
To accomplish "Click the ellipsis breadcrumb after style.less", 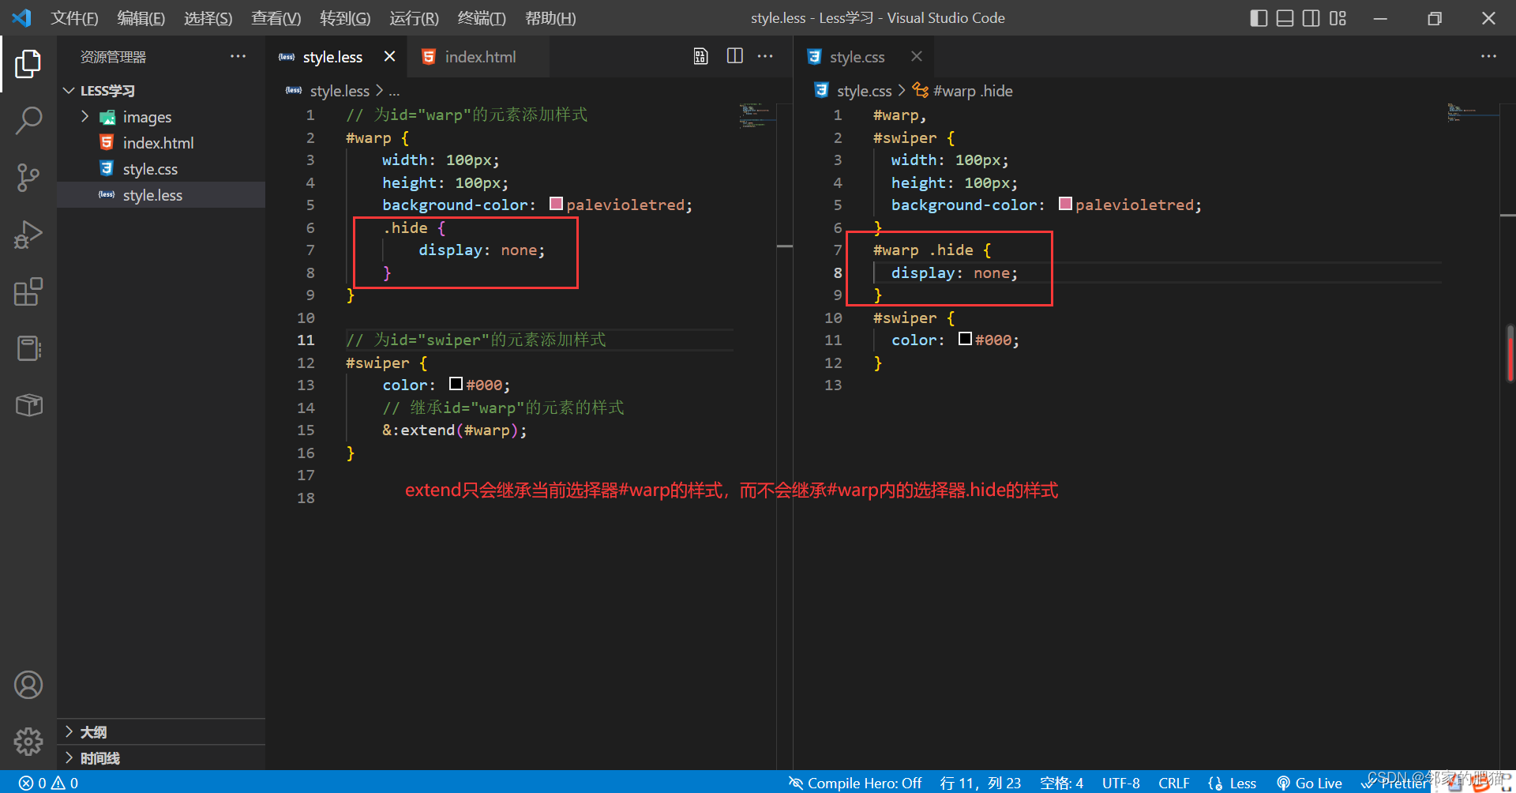I will 394,92.
